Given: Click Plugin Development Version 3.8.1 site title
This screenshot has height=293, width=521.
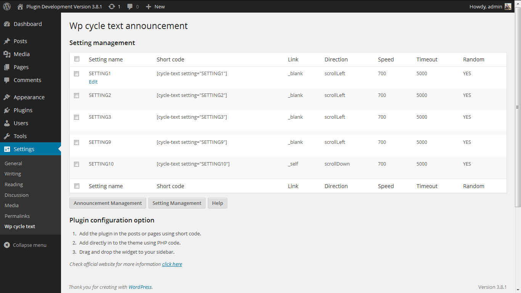Looking at the screenshot, I should click(x=64, y=6).
